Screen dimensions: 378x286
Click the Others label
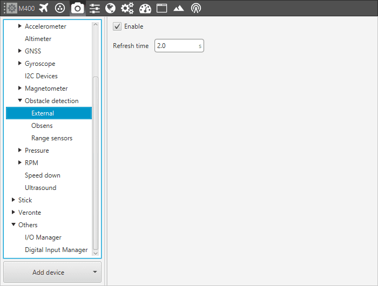tap(28, 225)
